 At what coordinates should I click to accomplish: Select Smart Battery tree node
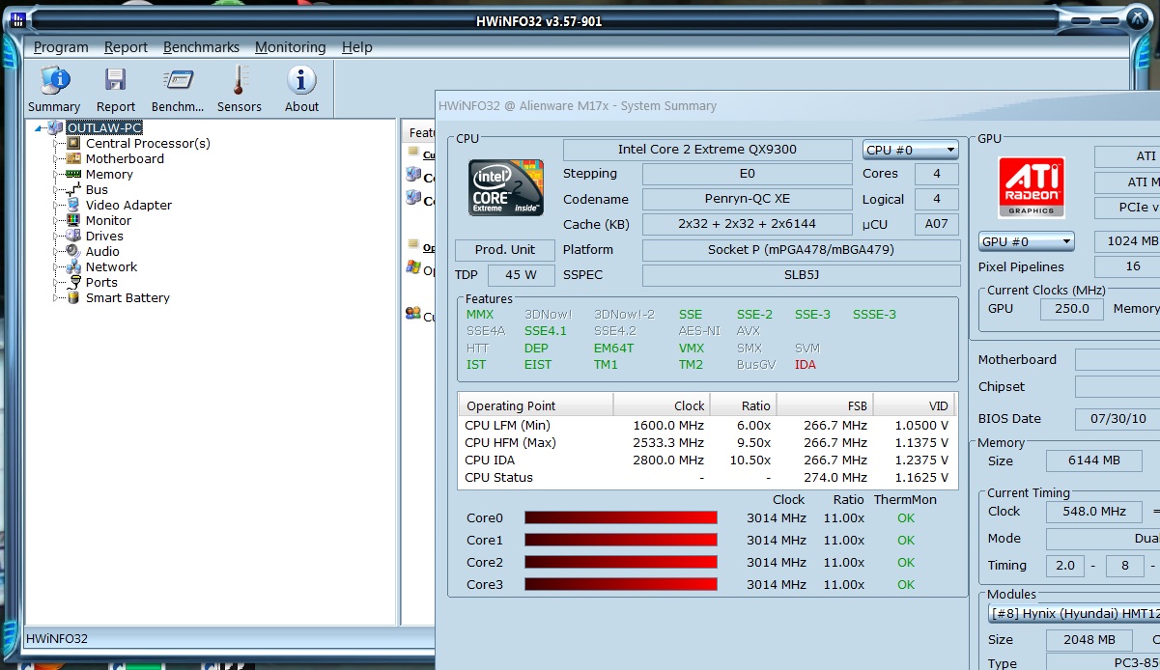[127, 298]
